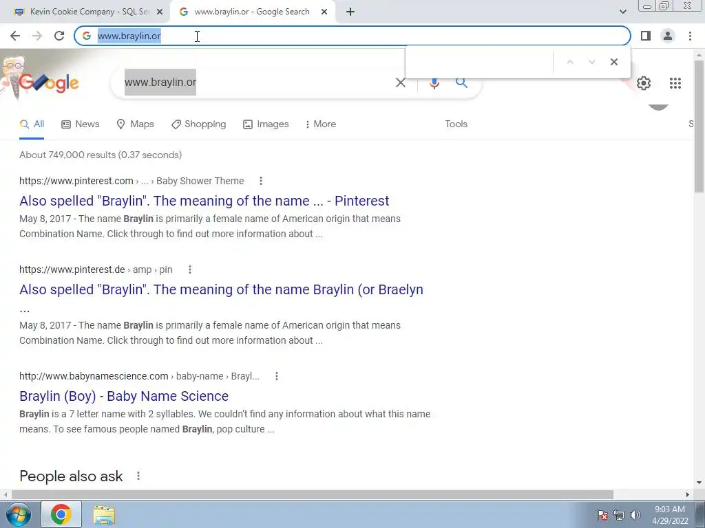705x528 pixels.
Task: Expand the More search categories
Action: point(321,124)
